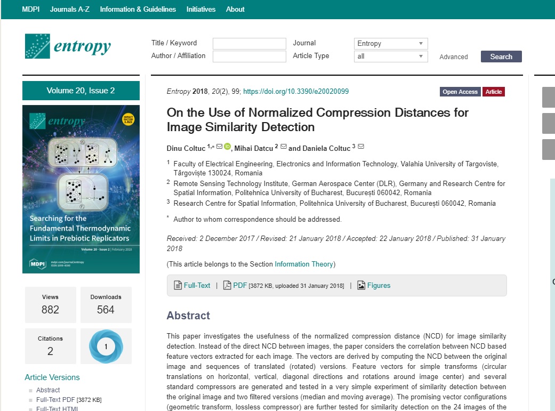Viewport: 555px width, 411px height.
Task: Focus the Title / Keyword input field
Action: [x=249, y=44]
